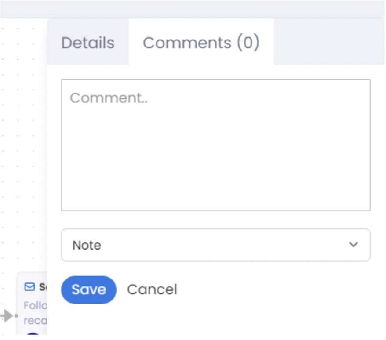
Task: Click the envelope icon on the email card
Action: click(x=29, y=286)
